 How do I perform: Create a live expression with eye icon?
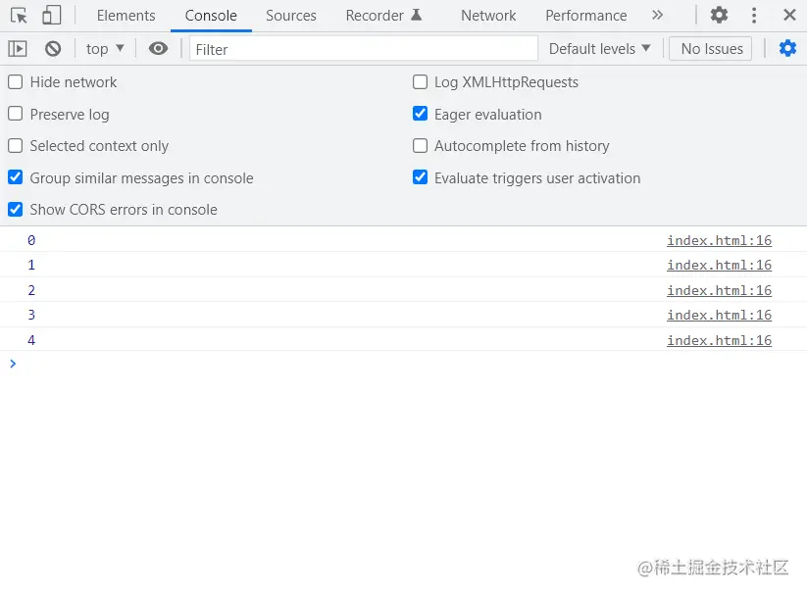pyautogui.click(x=158, y=48)
